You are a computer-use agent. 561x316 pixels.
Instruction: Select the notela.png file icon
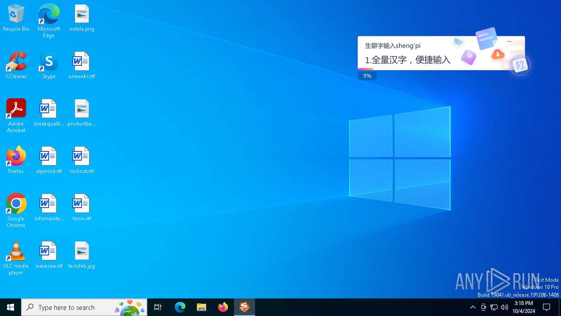pos(82,18)
